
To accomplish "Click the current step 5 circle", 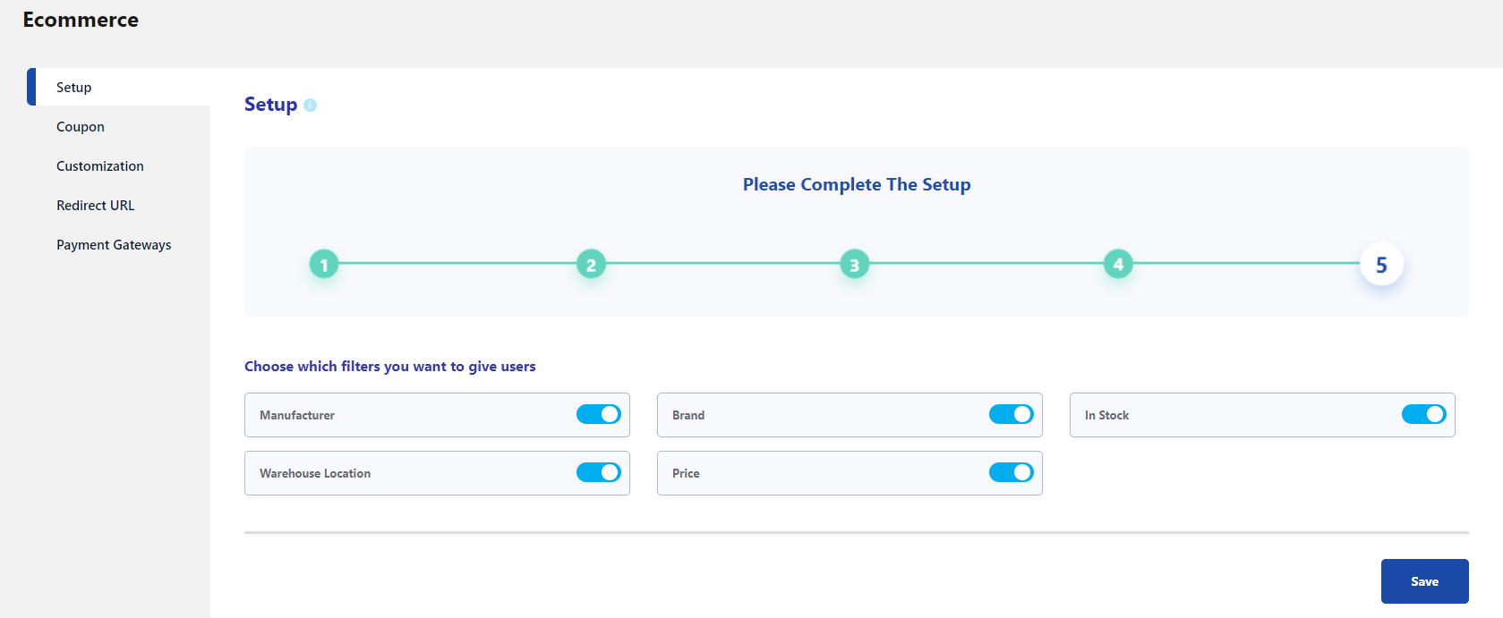I will [x=1381, y=265].
